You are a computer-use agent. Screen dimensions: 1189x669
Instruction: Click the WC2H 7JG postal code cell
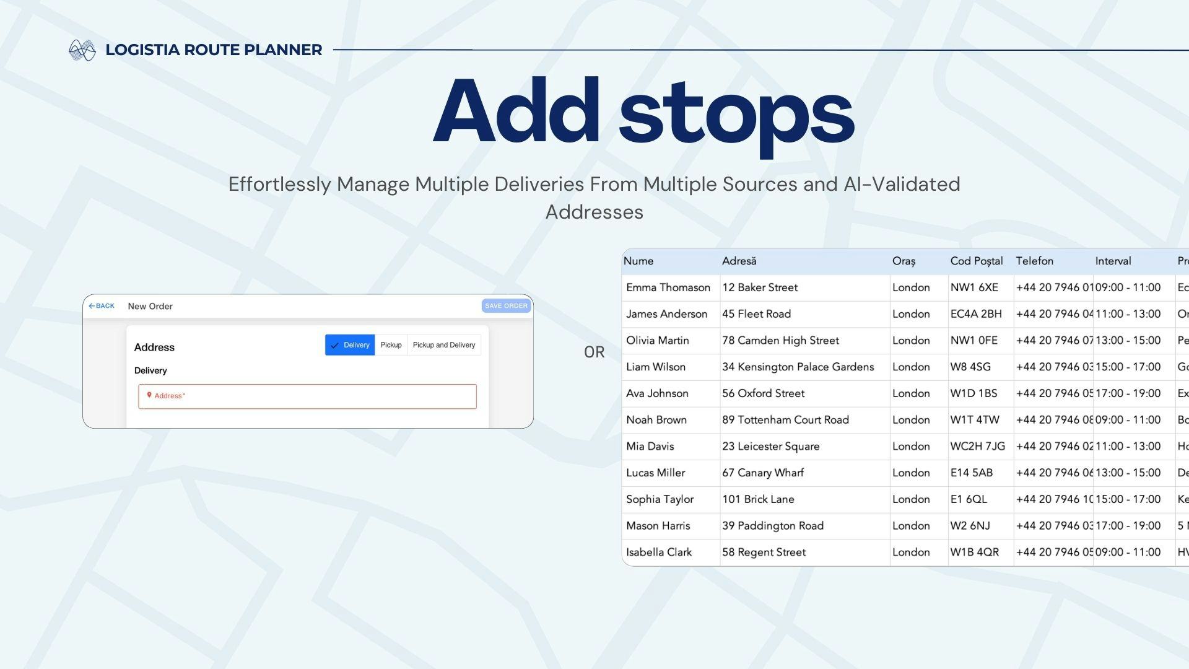coord(981,447)
